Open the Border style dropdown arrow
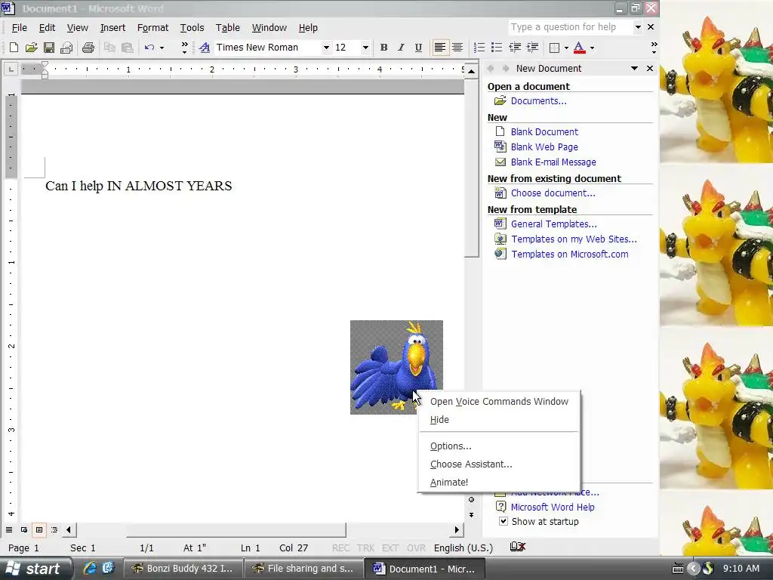This screenshot has width=773, height=580. [566, 48]
